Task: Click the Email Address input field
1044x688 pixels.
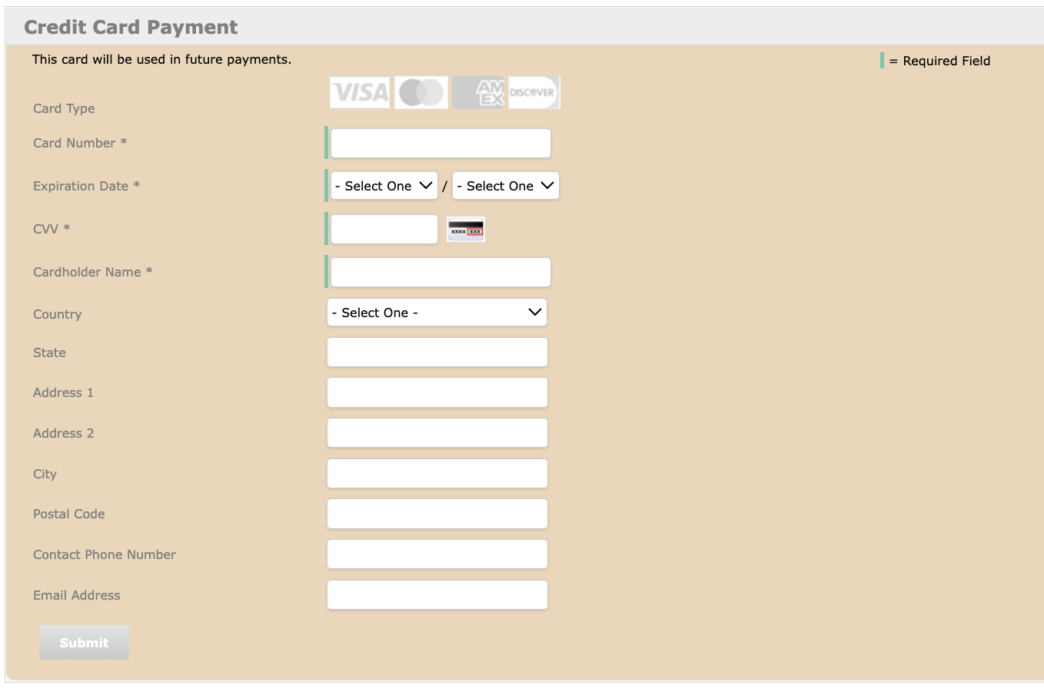Action: click(437, 594)
